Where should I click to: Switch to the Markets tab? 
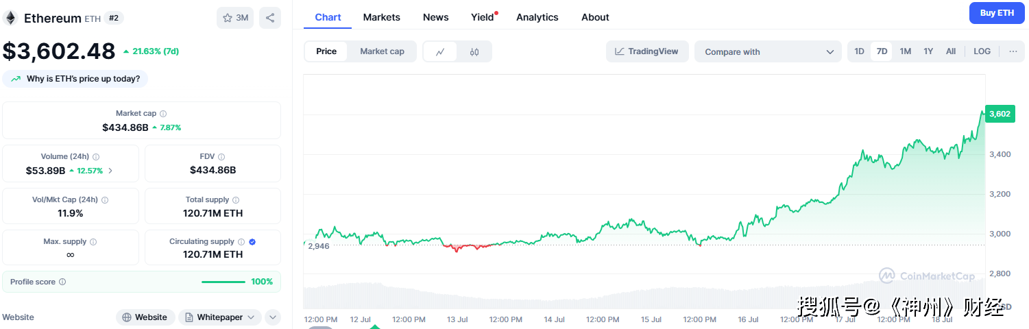(x=382, y=17)
